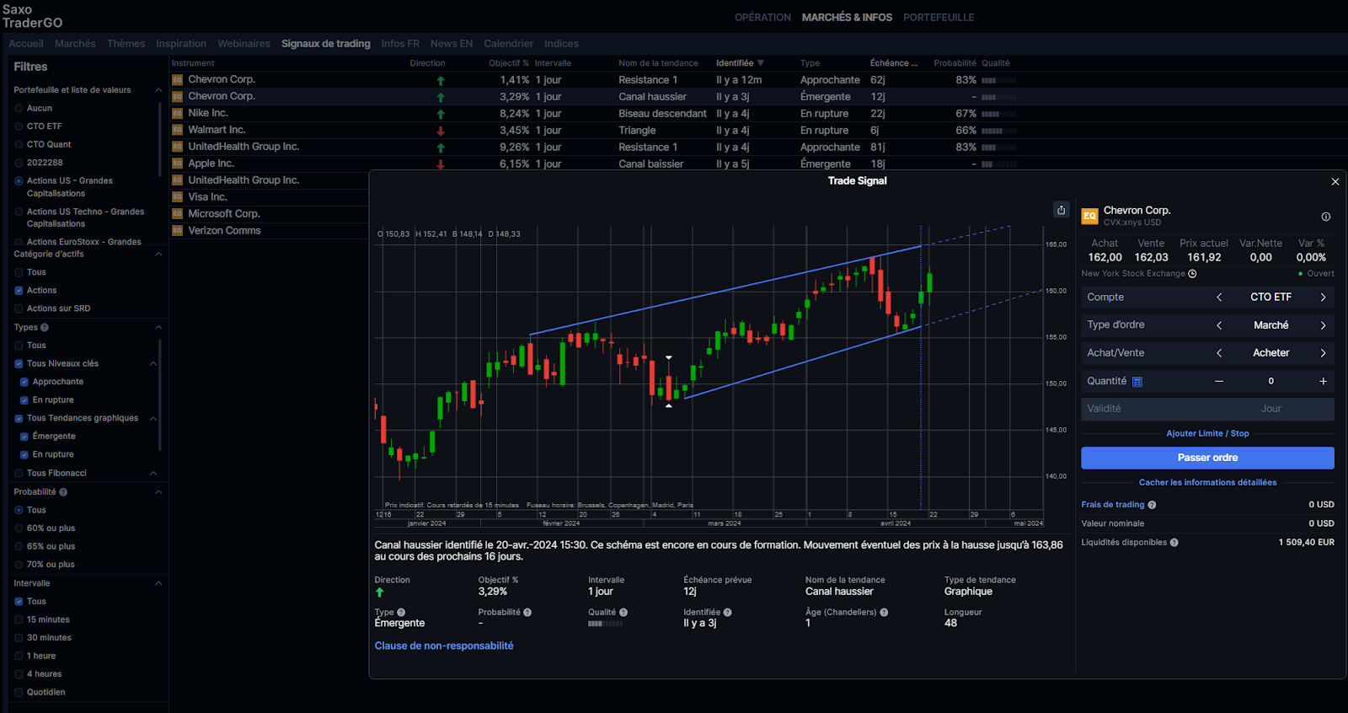
Task: Uncheck the Actions asset category checkbox
Action: pos(19,291)
